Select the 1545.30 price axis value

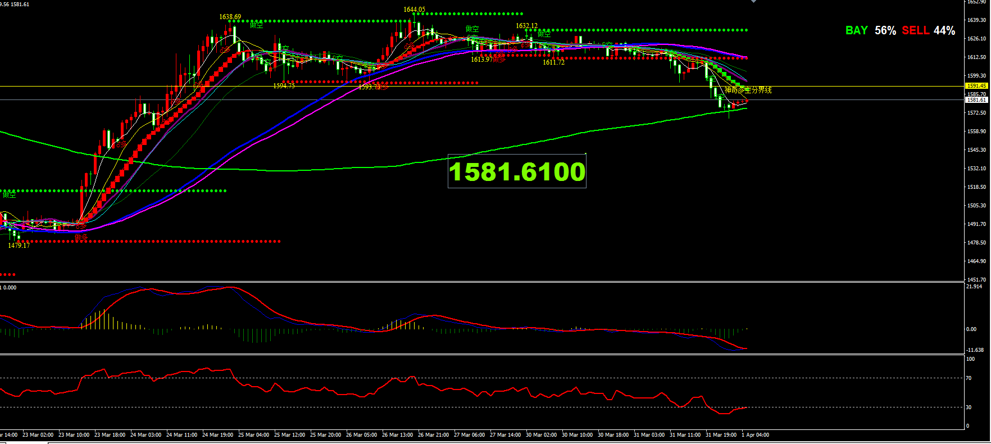pos(976,150)
